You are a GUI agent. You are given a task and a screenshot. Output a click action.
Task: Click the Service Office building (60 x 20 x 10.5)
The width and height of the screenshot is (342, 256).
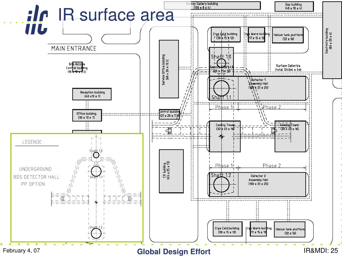pyautogui.click(x=169, y=69)
